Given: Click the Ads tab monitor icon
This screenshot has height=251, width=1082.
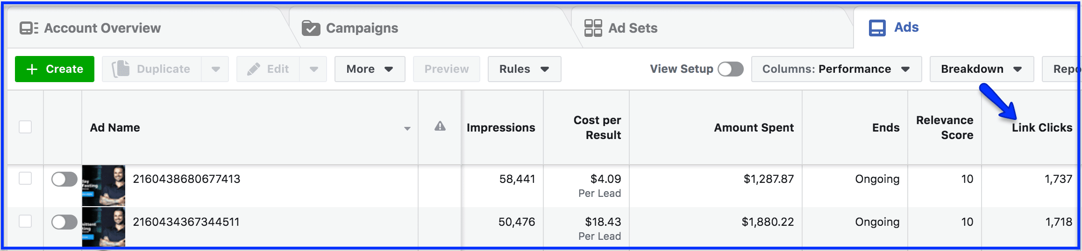Looking at the screenshot, I should coord(877,28).
